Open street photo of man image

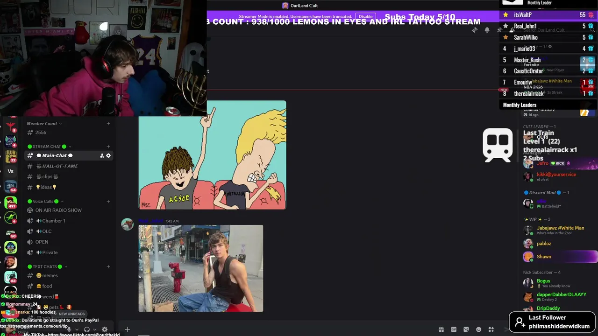[x=201, y=268]
